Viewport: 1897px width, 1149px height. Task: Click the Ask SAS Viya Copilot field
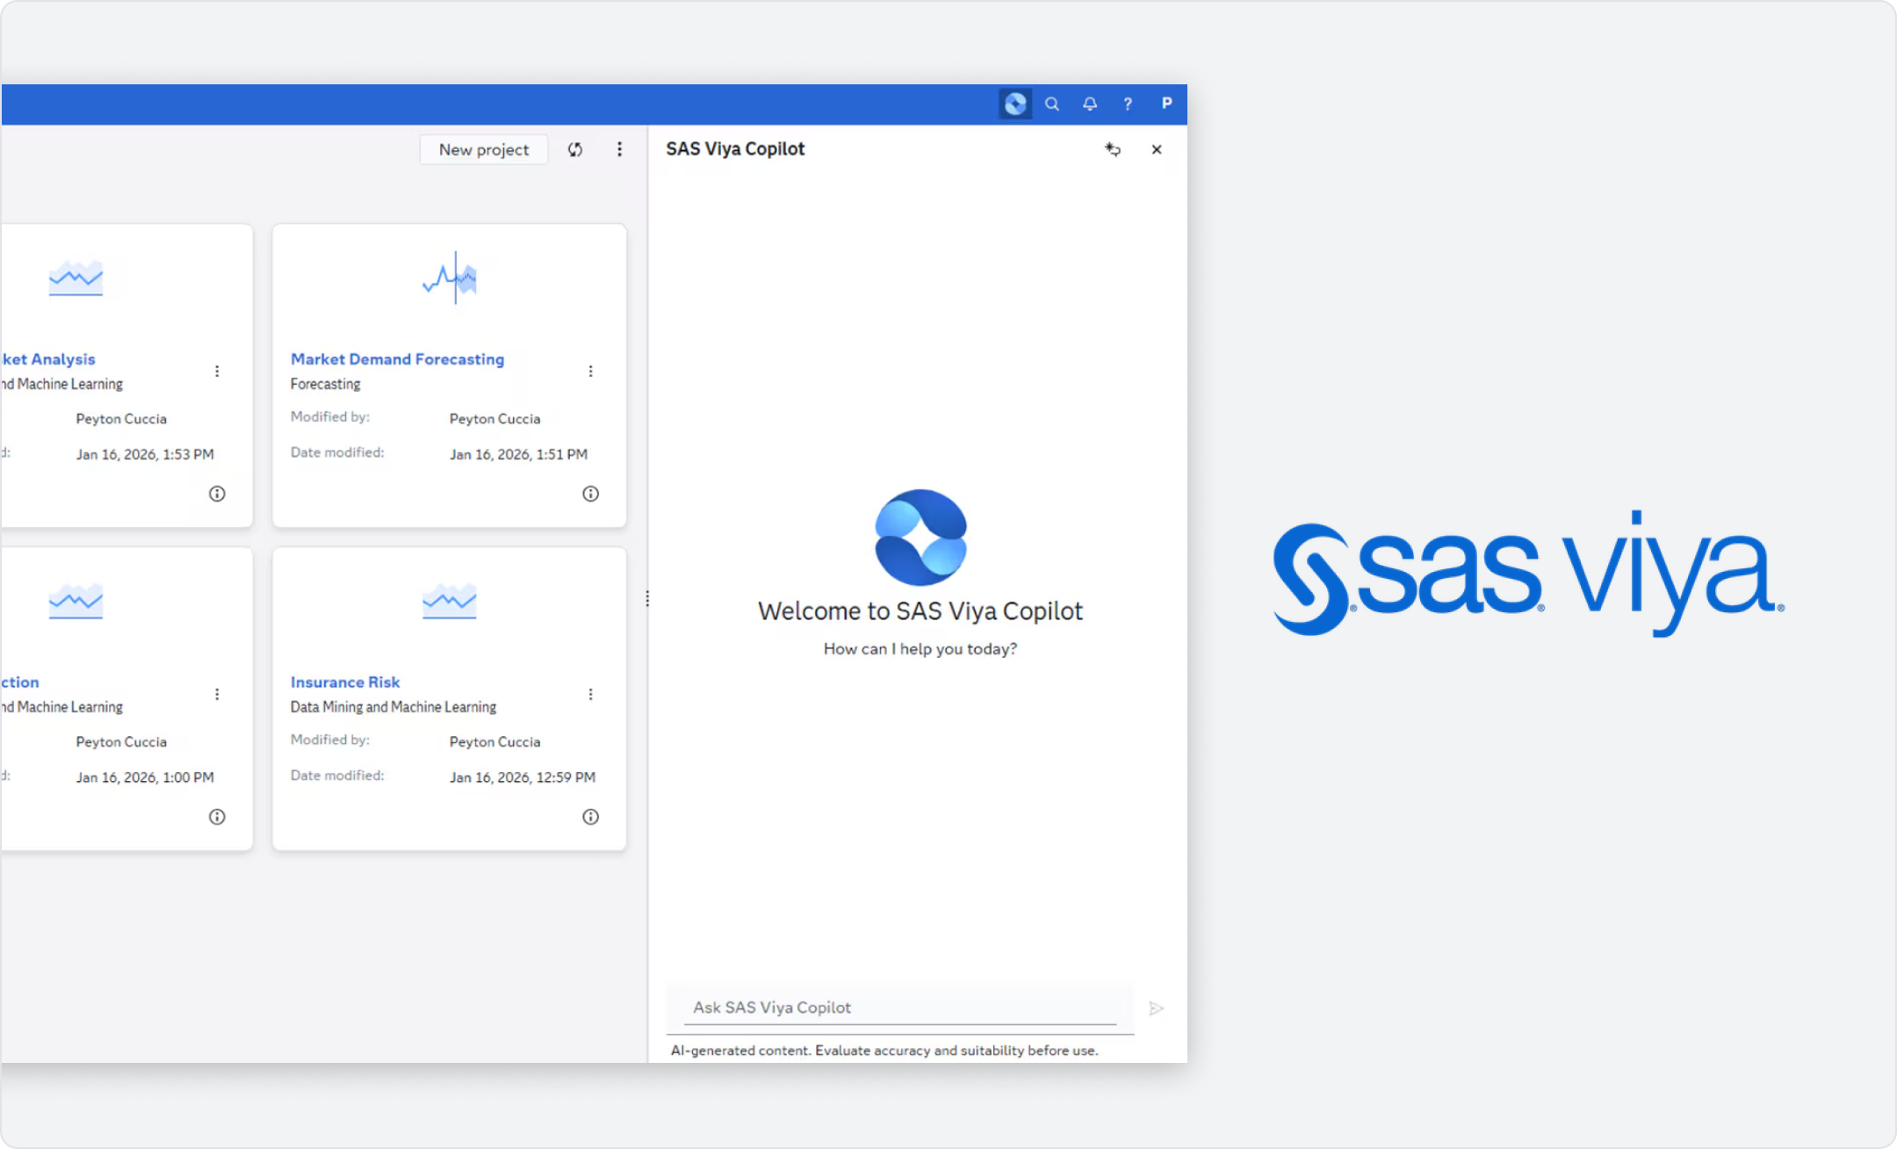(x=900, y=1008)
